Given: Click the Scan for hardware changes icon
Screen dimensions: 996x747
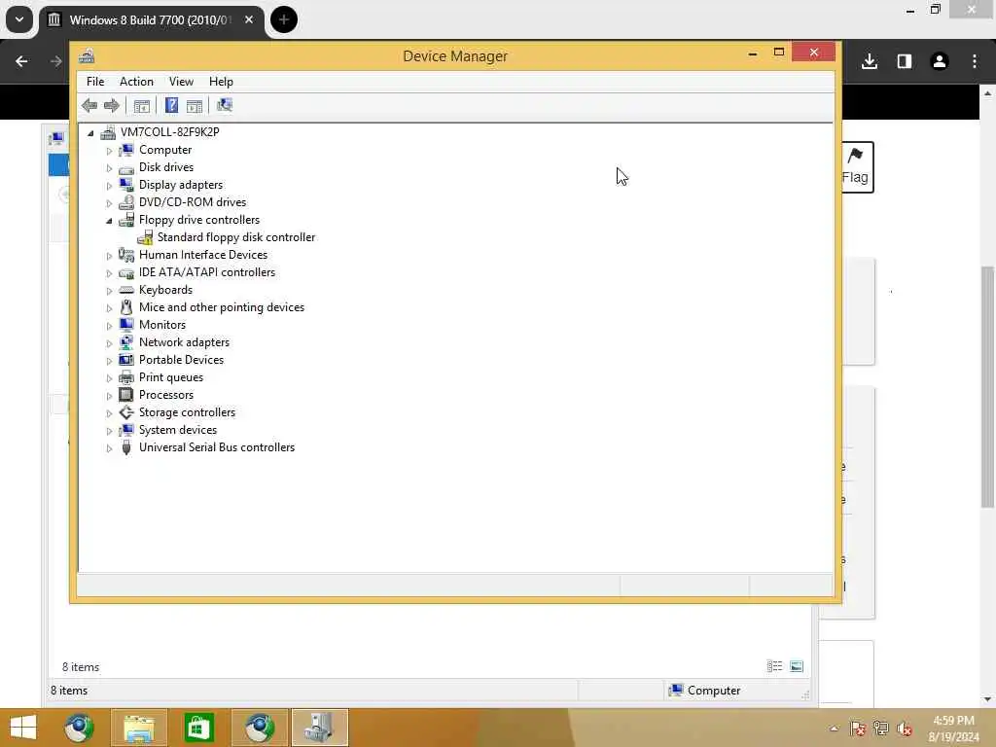Looking at the screenshot, I should (x=225, y=105).
